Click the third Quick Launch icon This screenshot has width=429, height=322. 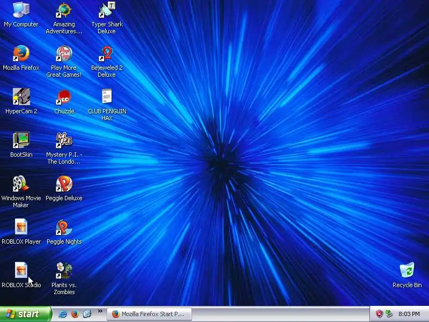pyautogui.click(x=87, y=314)
